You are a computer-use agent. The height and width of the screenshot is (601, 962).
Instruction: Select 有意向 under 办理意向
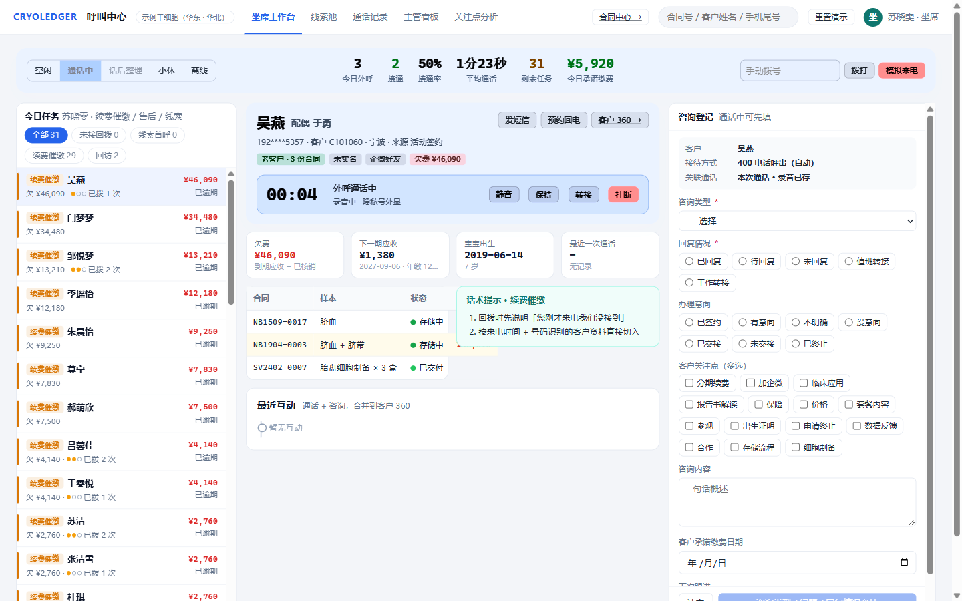742,322
